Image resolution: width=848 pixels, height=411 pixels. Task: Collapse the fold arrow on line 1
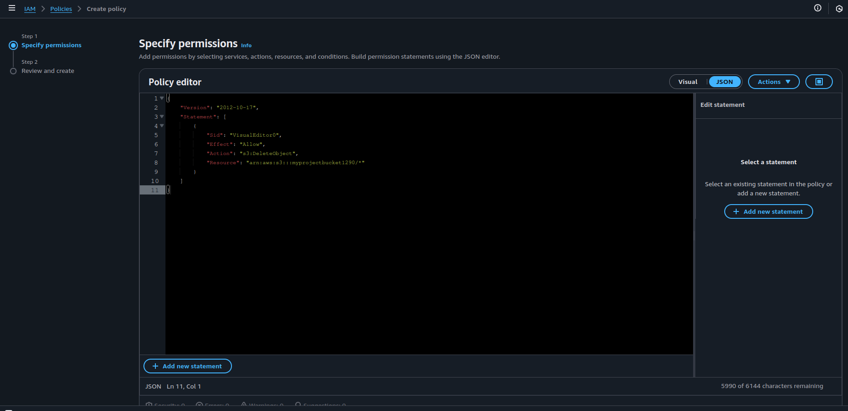click(x=162, y=98)
